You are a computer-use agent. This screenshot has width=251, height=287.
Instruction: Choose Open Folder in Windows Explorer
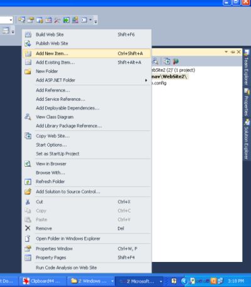pyautogui.click(x=87, y=239)
